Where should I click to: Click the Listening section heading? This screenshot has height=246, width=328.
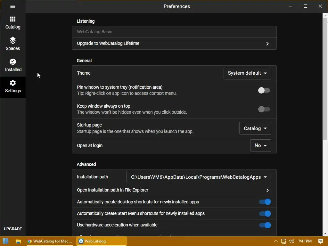point(86,21)
